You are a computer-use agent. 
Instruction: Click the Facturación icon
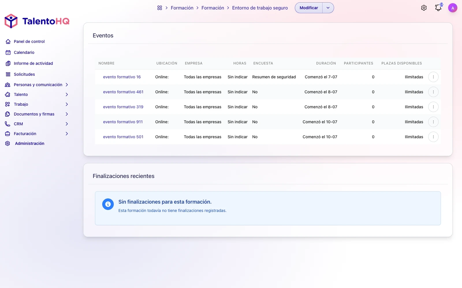(x=8, y=134)
